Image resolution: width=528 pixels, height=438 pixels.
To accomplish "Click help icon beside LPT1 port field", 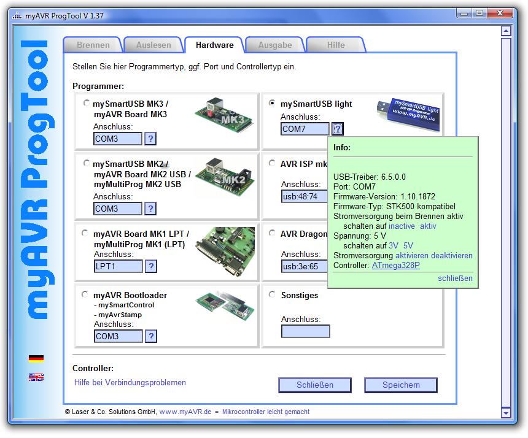I will tap(150, 266).
